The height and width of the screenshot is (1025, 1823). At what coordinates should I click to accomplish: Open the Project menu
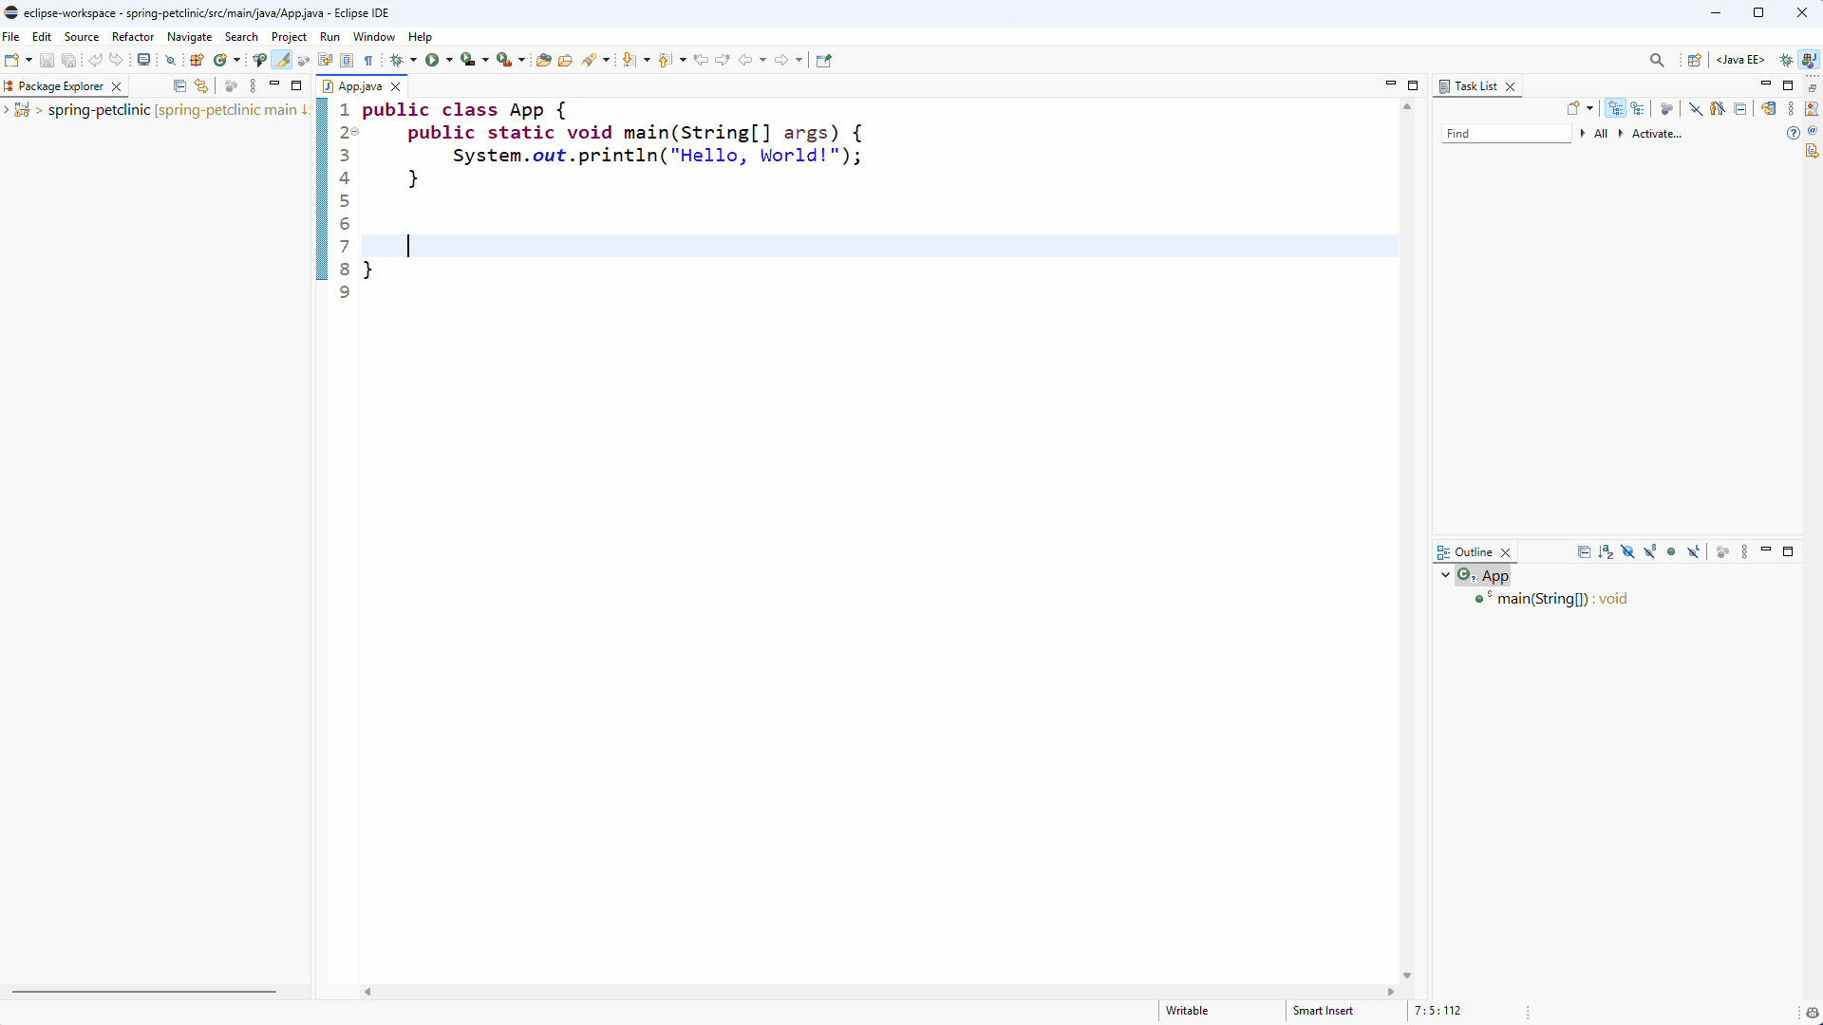(x=289, y=37)
